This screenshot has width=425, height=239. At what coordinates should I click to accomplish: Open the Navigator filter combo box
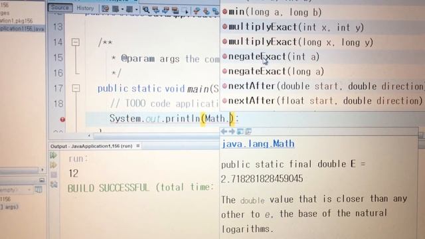tap(16, 190)
